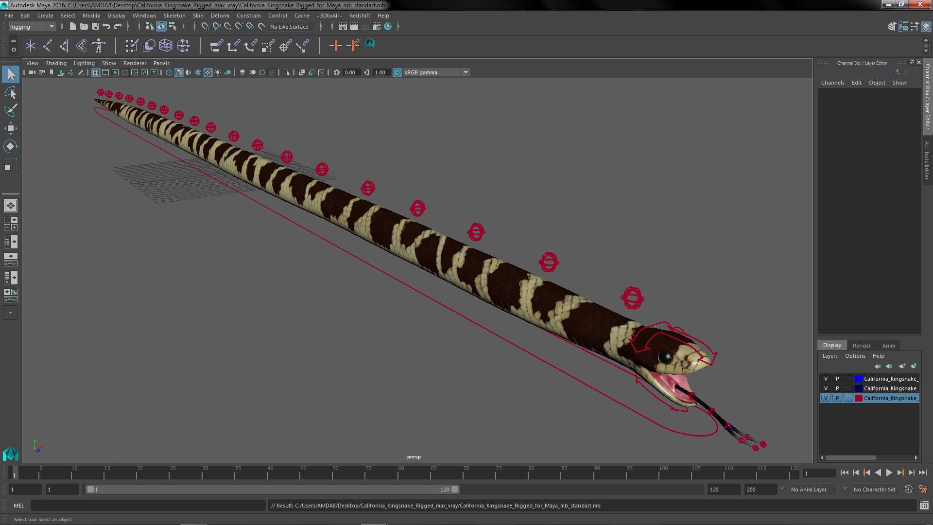Click the Create IK Handle shelf tool
This screenshot has height=525, width=933.
[x=65, y=46]
